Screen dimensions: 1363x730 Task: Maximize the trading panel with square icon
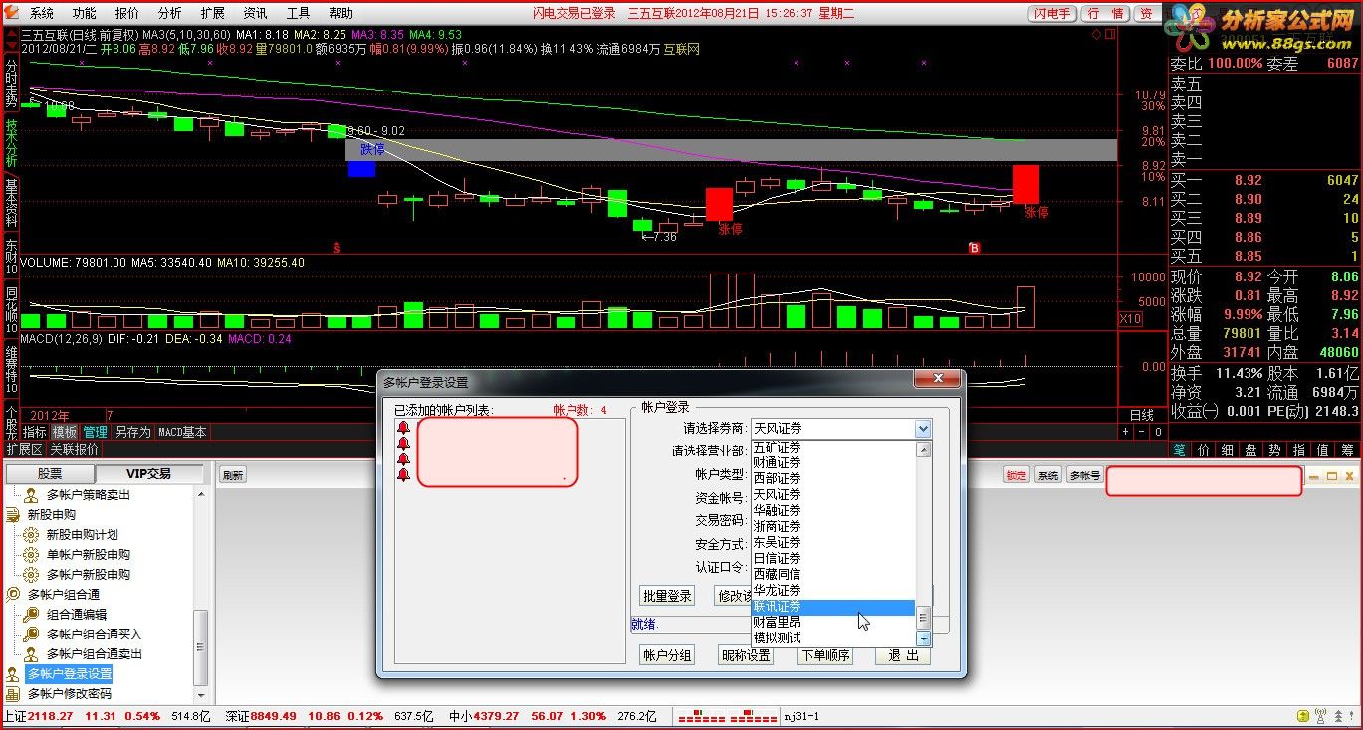tap(1332, 477)
